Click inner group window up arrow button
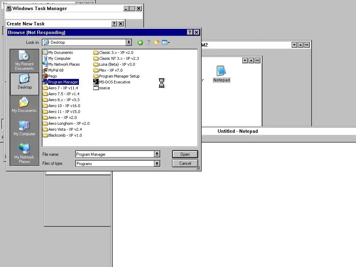356x267 pixels. 251,60
